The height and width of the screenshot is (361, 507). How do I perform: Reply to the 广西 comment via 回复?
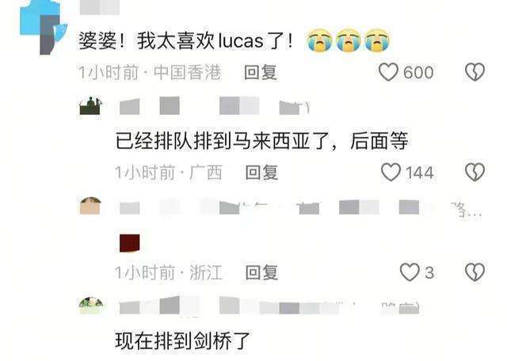pyautogui.click(x=261, y=172)
